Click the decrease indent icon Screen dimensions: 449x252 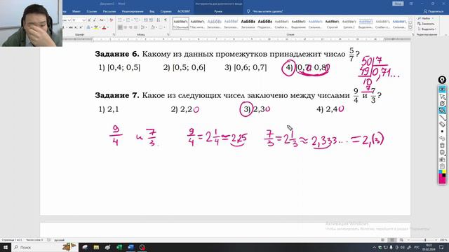pos(145,20)
